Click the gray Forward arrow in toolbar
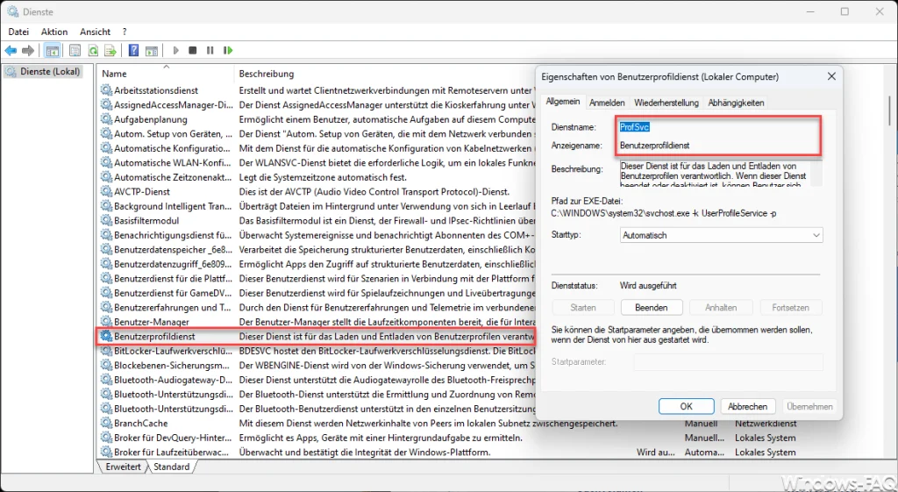The width and height of the screenshot is (898, 492). [28, 50]
